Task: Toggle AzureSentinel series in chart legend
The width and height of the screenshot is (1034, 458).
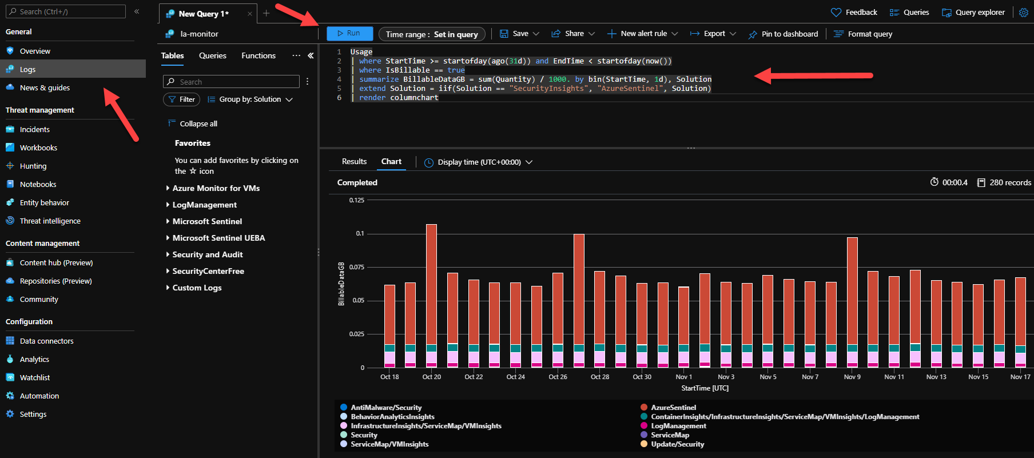Action: pyautogui.click(x=673, y=408)
